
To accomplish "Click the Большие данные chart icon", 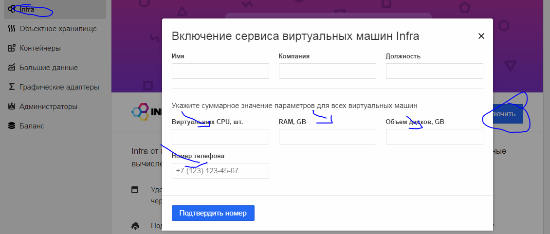I will coord(12,68).
